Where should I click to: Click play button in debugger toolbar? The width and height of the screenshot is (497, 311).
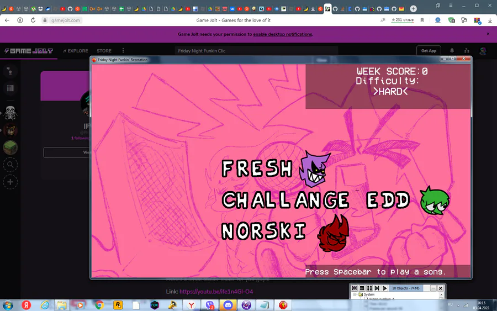pos(385,288)
